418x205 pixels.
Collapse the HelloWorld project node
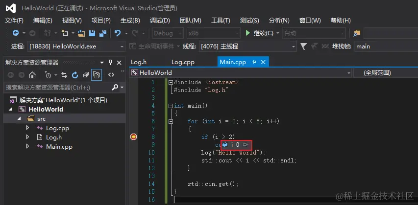coord(10,110)
